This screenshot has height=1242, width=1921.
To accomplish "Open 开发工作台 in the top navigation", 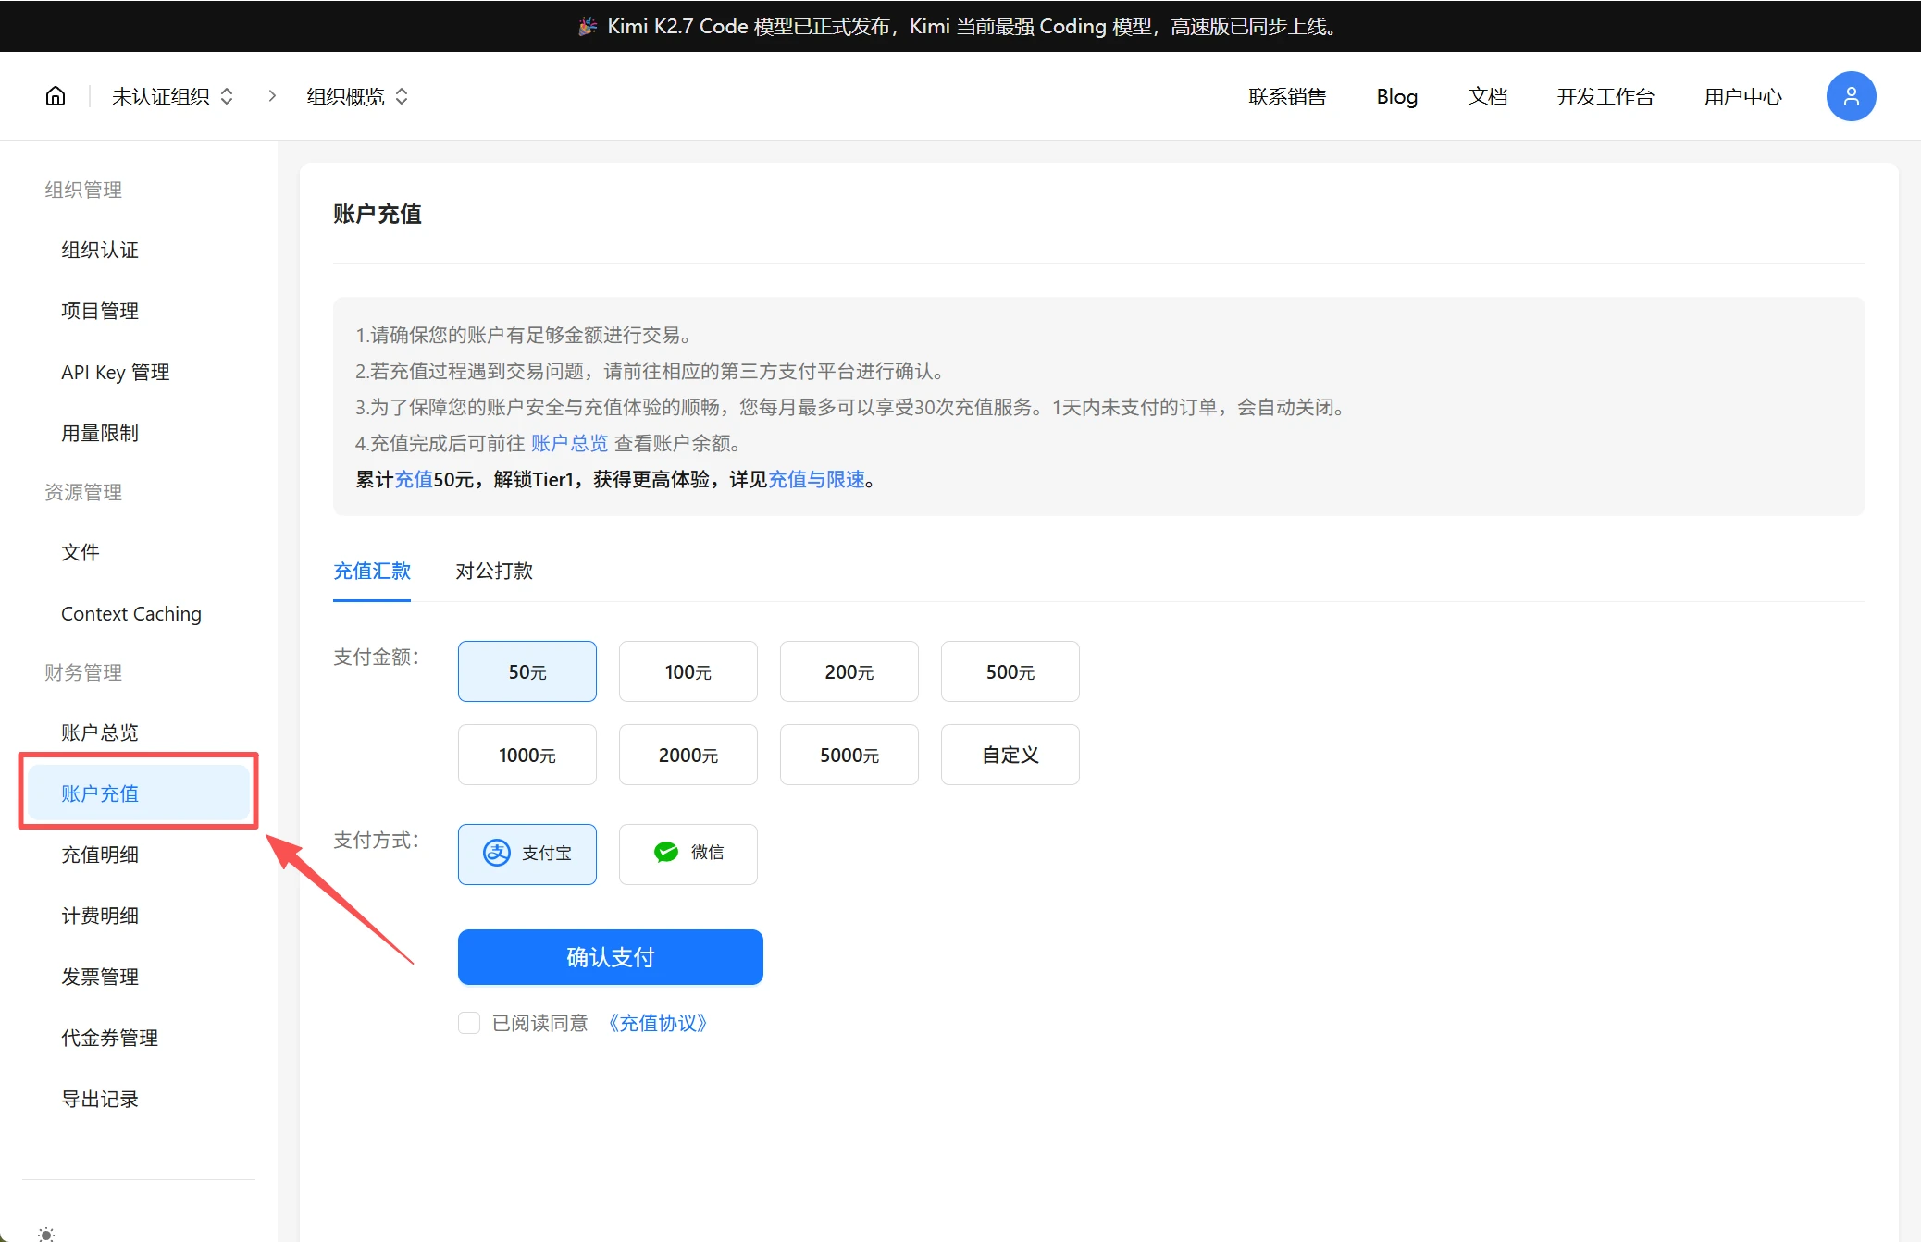I will (x=1605, y=96).
